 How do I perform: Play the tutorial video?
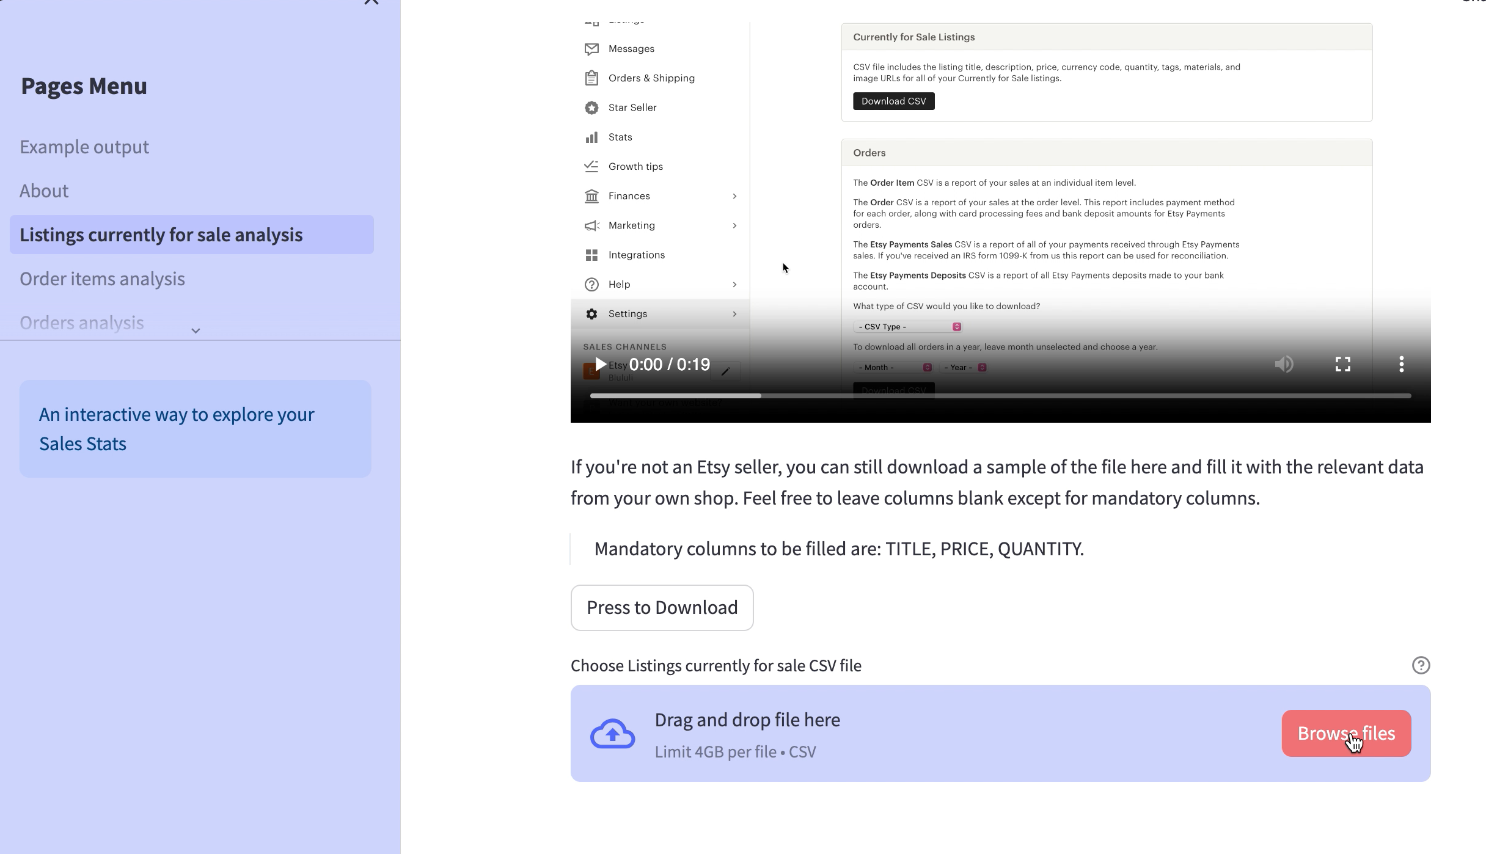pyautogui.click(x=600, y=365)
